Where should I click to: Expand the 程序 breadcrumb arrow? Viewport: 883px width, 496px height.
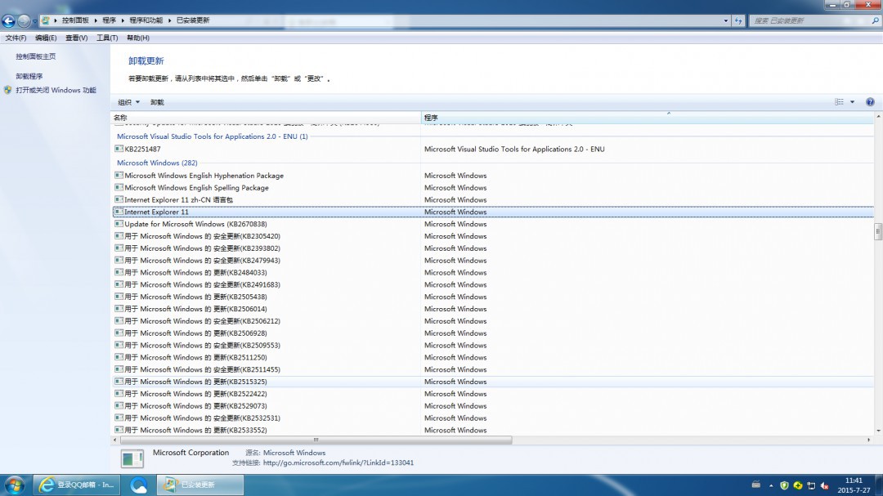pos(122,20)
